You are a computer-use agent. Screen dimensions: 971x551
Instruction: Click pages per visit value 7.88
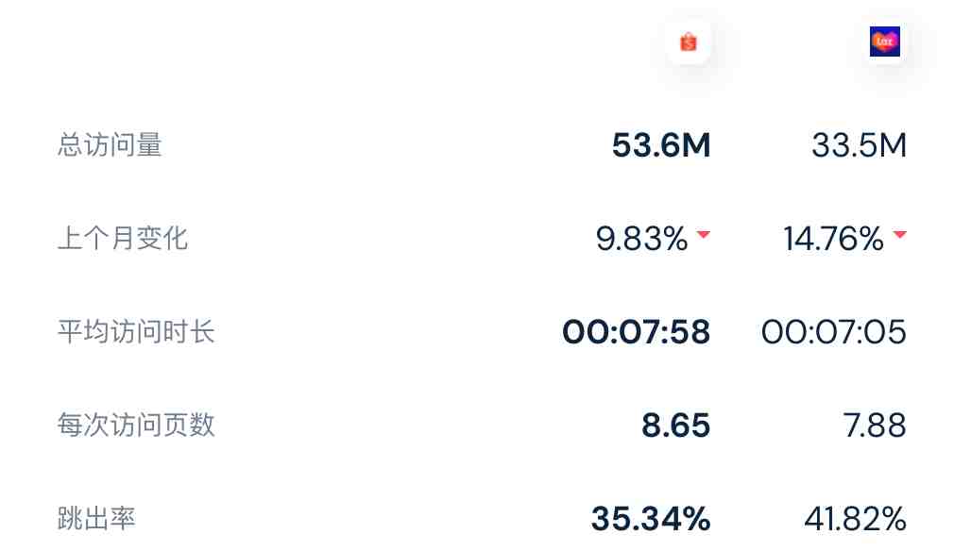(x=875, y=426)
